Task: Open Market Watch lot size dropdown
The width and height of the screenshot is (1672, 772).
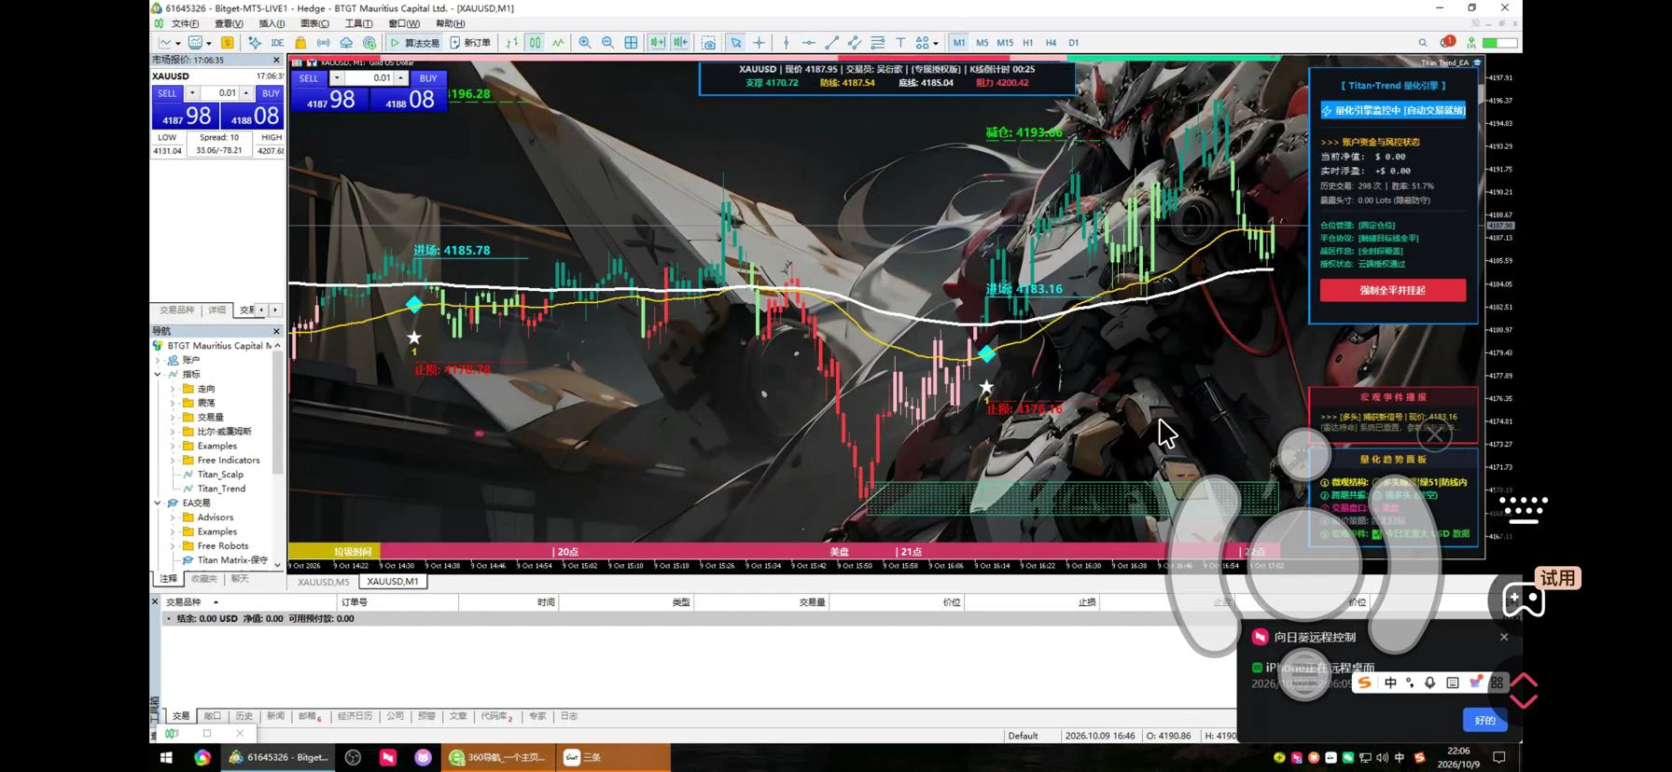Action: (192, 93)
